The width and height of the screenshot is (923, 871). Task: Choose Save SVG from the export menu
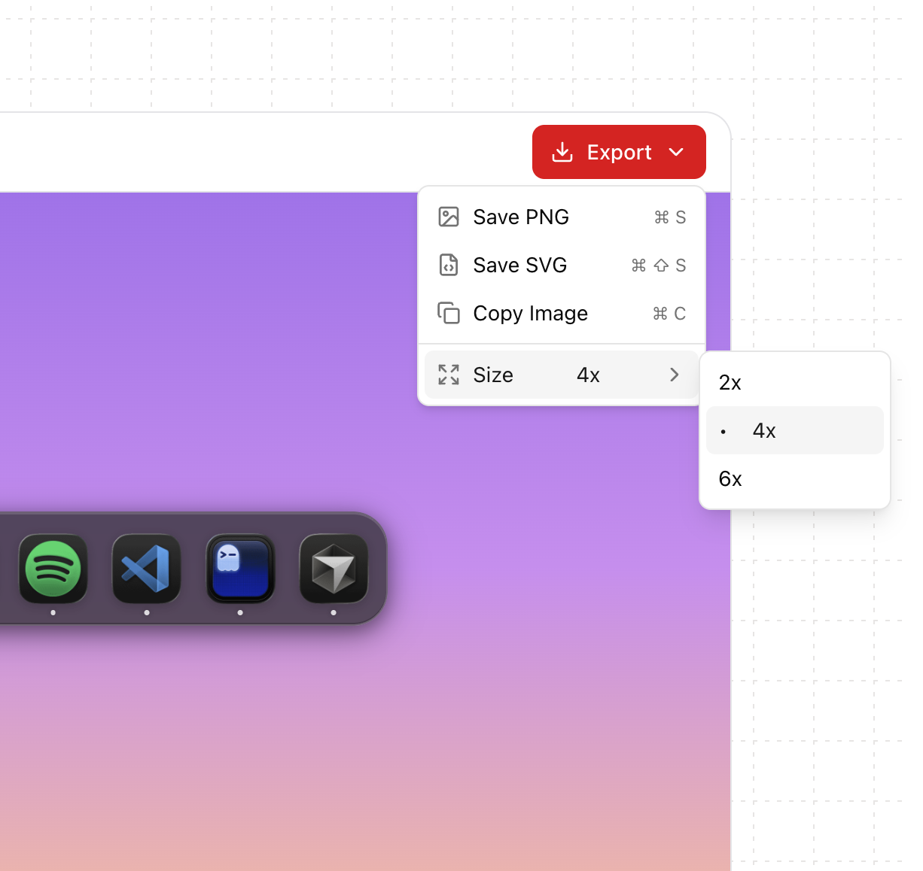520,265
